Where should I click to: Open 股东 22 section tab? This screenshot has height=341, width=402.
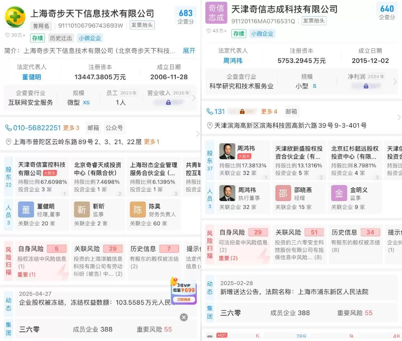tap(8, 177)
